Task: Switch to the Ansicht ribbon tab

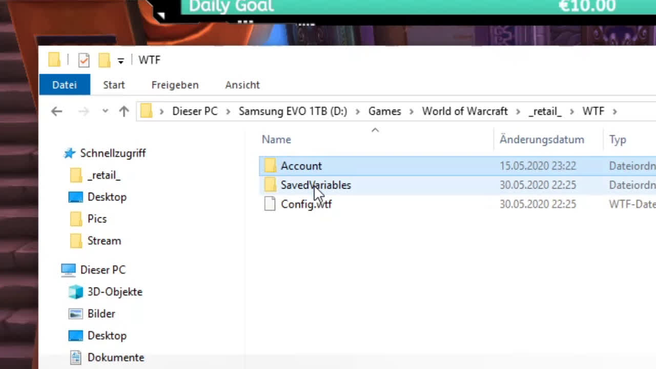Action: click(242, 85)
